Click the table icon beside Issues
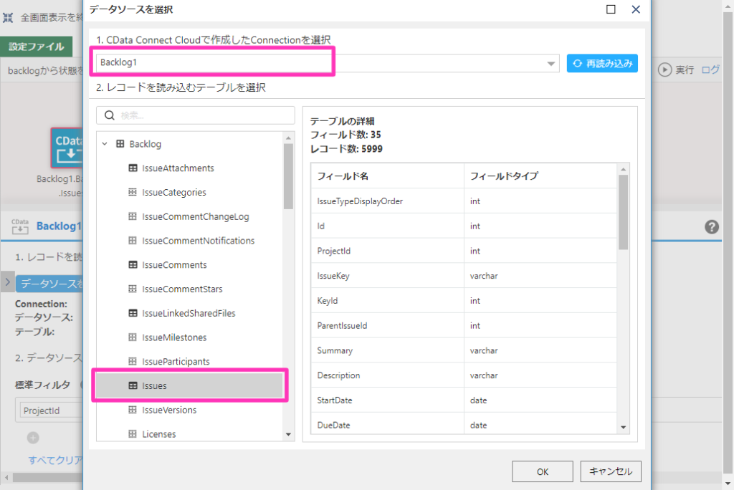The image size is (734, 490). pos(133,385)
